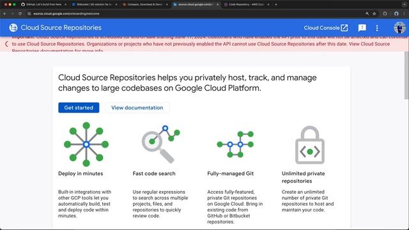The image size is (409, 230).
Task: Click the Get started button
Action: pyautogui.click(x=79, y=108)
